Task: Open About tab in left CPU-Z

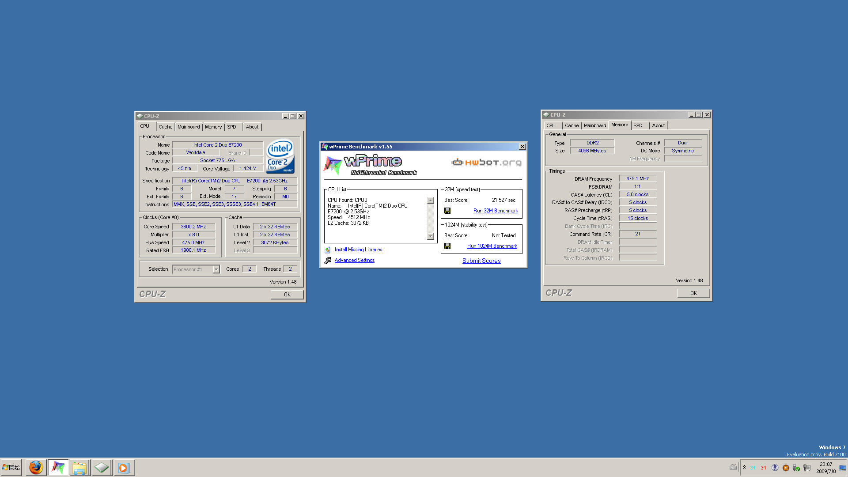Action: click(x=252, y=127)
